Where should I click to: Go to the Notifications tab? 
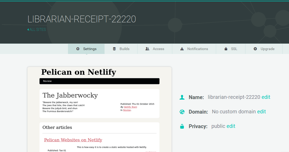click(x=194, y=49)
